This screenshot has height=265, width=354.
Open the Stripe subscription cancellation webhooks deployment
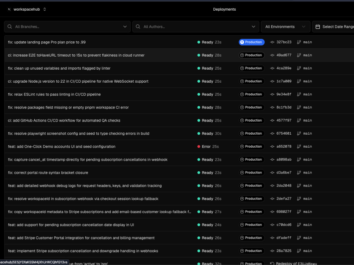pos(83,251)
